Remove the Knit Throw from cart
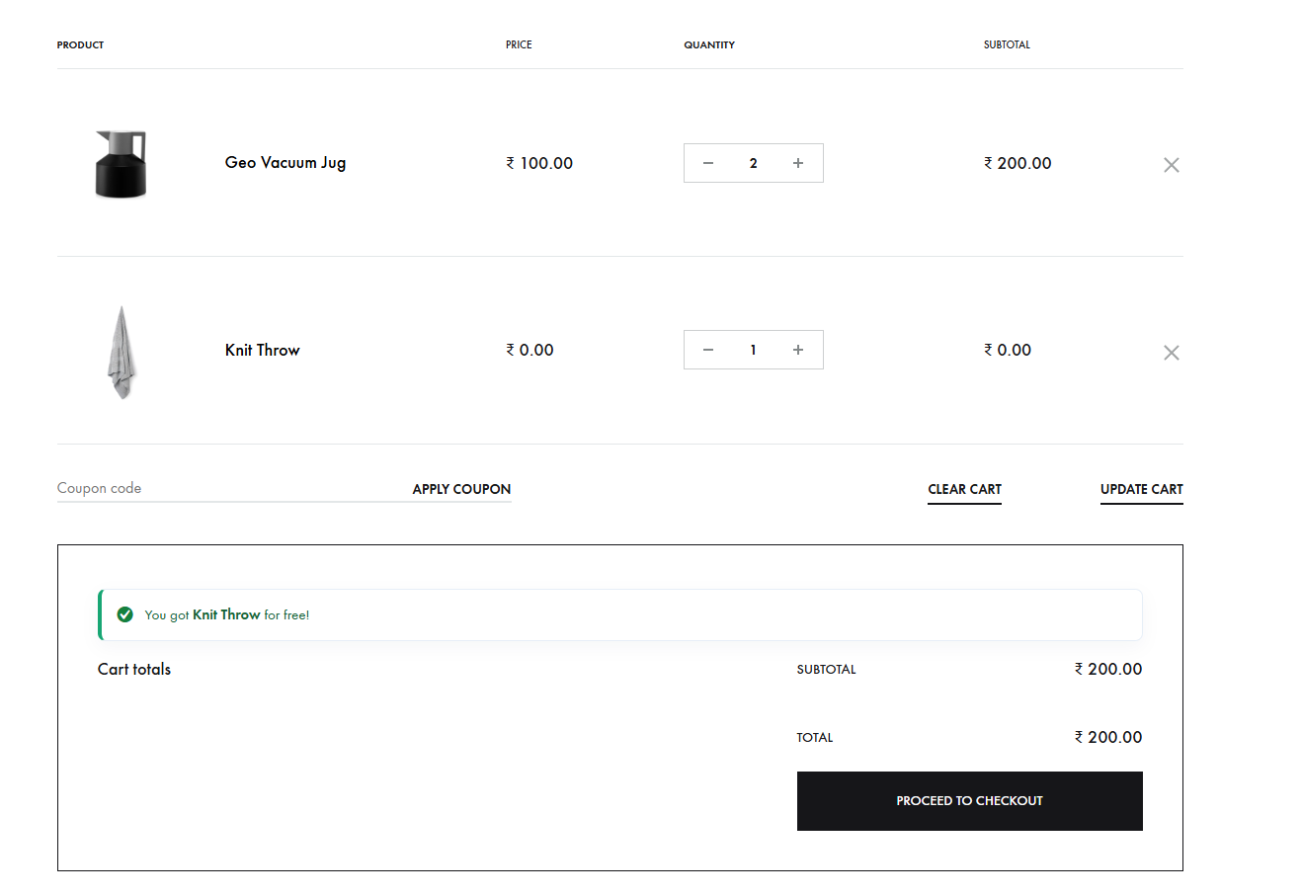This screenshot has width=1302, height=896. 1171,352
